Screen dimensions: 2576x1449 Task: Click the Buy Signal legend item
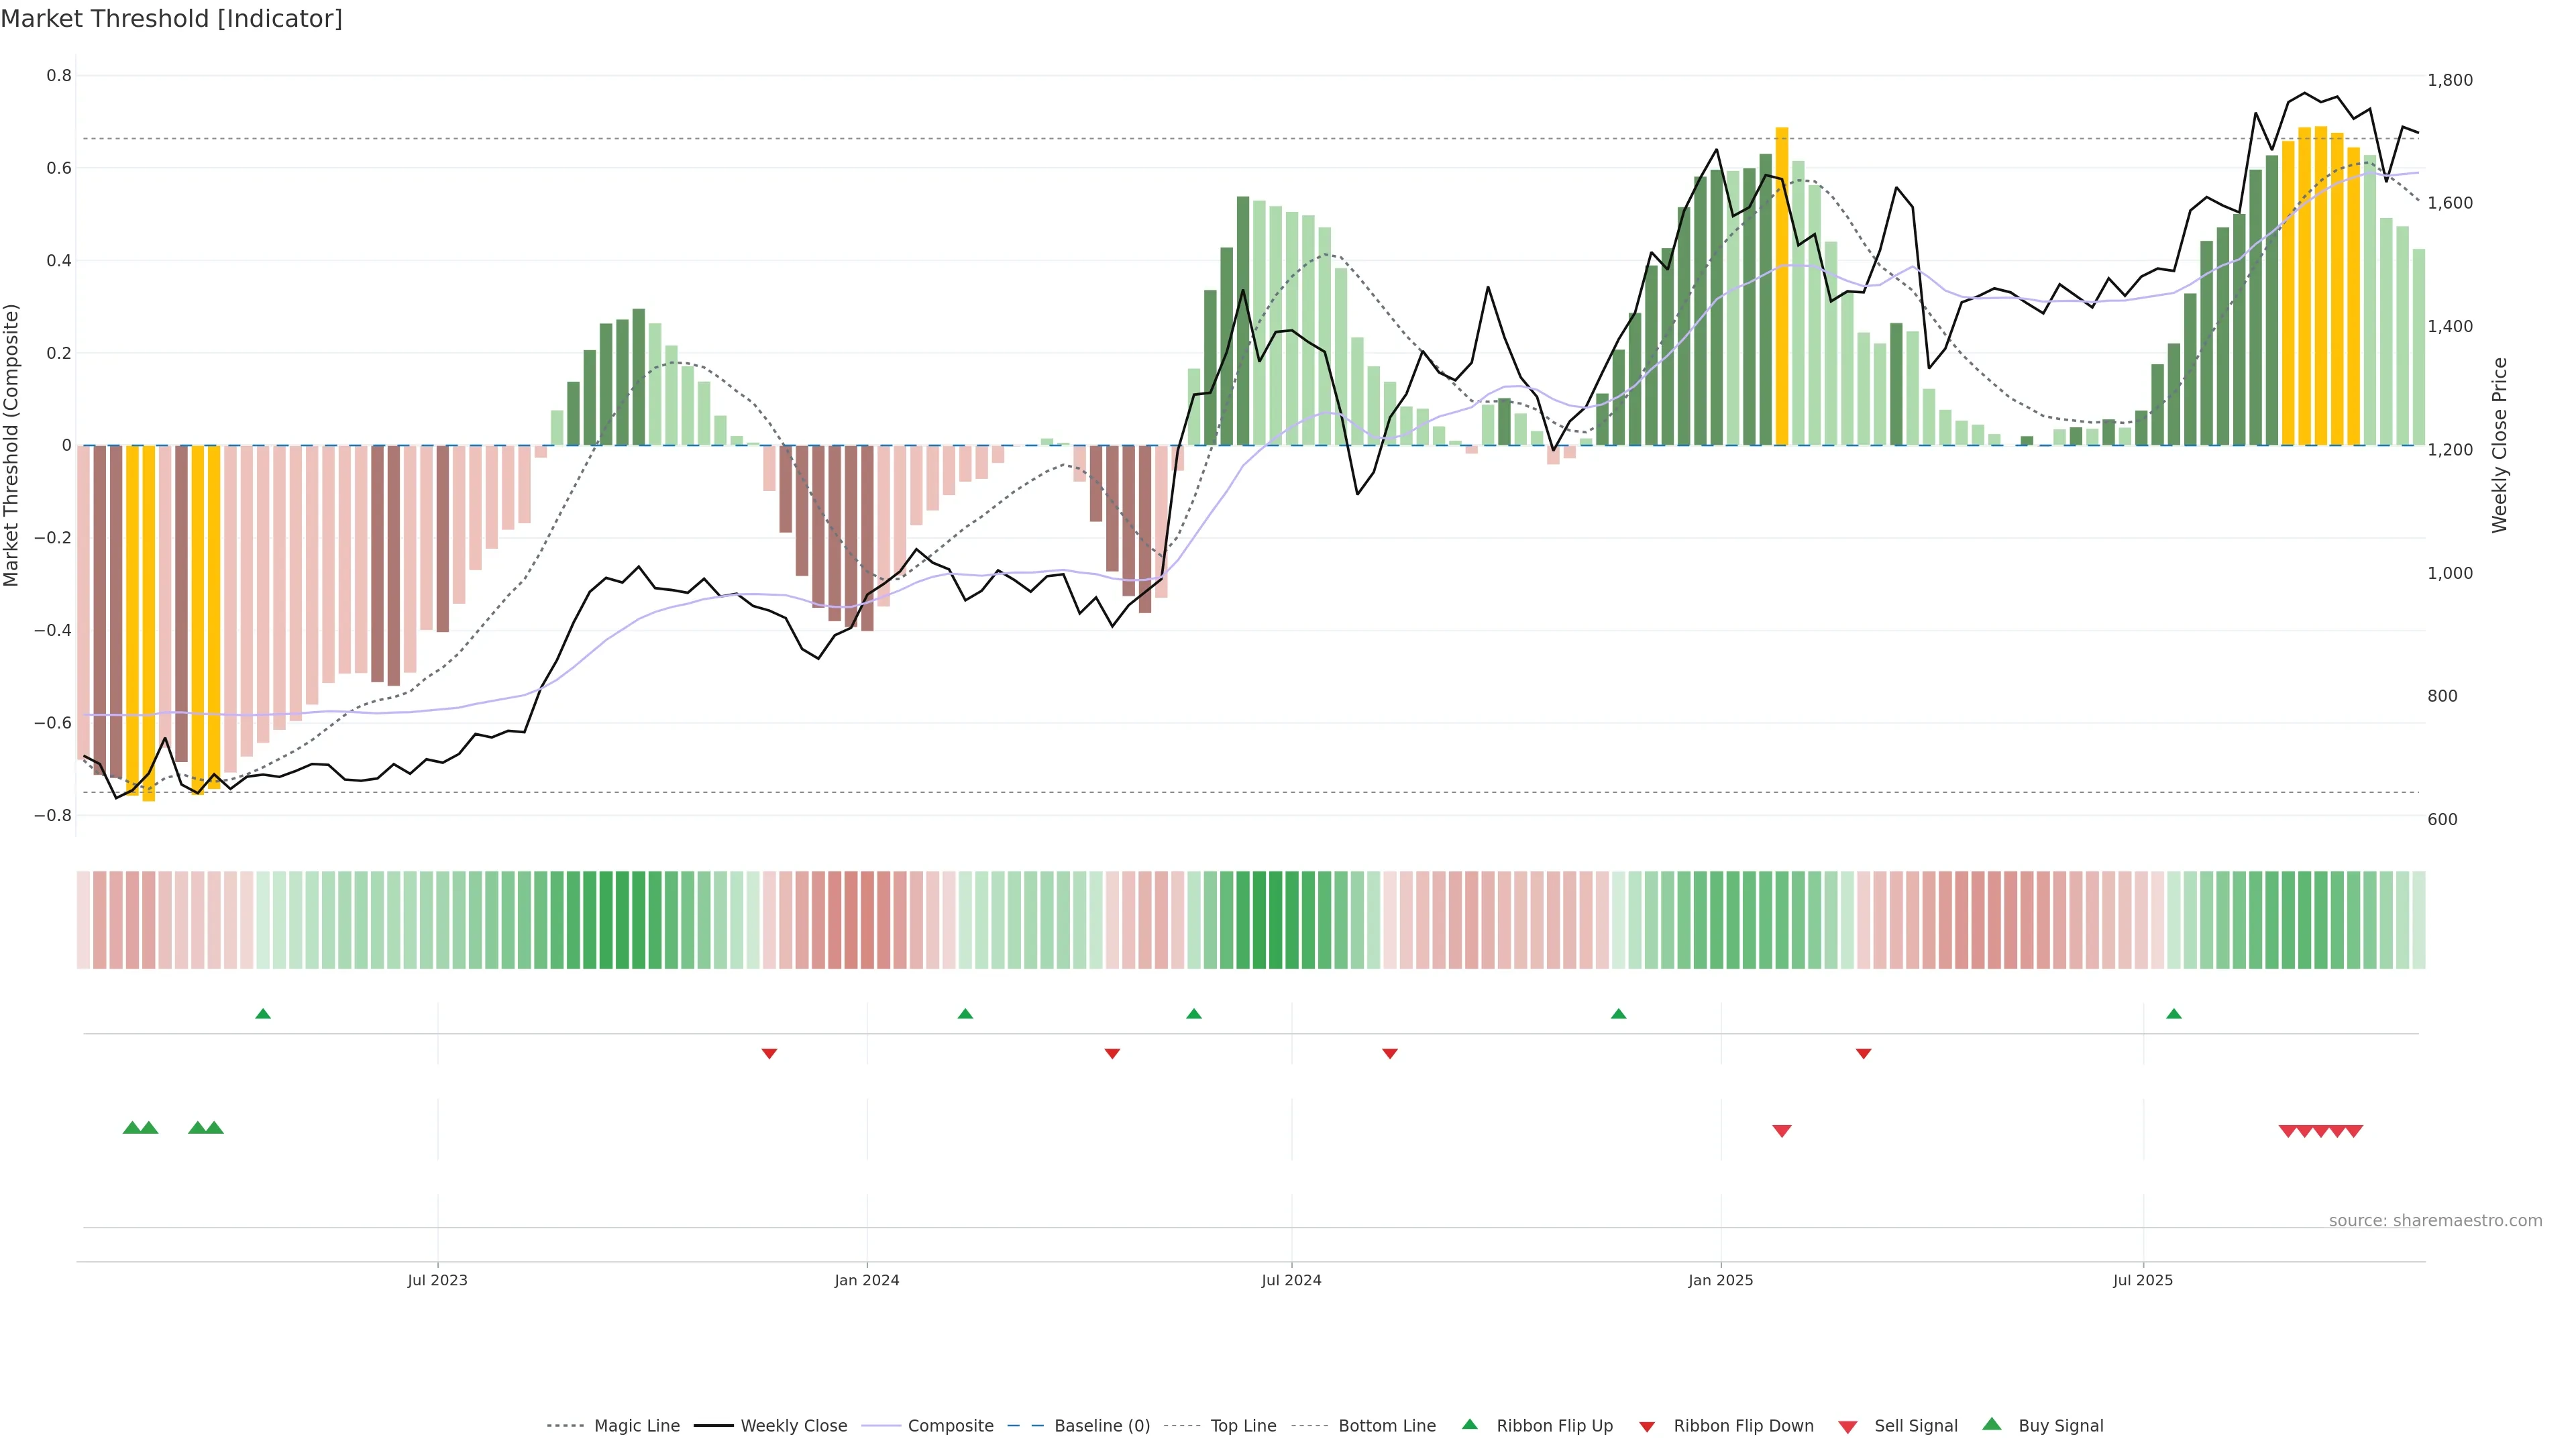pos(2060,1426)
